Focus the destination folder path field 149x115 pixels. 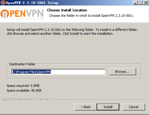click(x=58, y=72)
